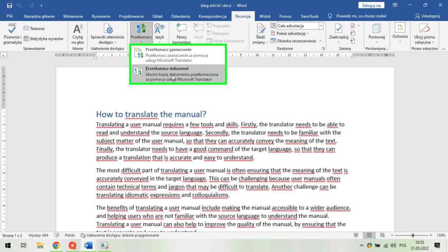448x252 pixels.
Task: Toggle the Okienko recenzowania reviewing pane
Action: pos(293,41)
